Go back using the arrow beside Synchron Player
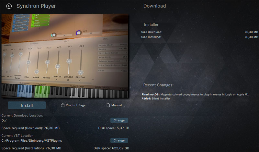The image size is (259, 152). pos(9,6)
